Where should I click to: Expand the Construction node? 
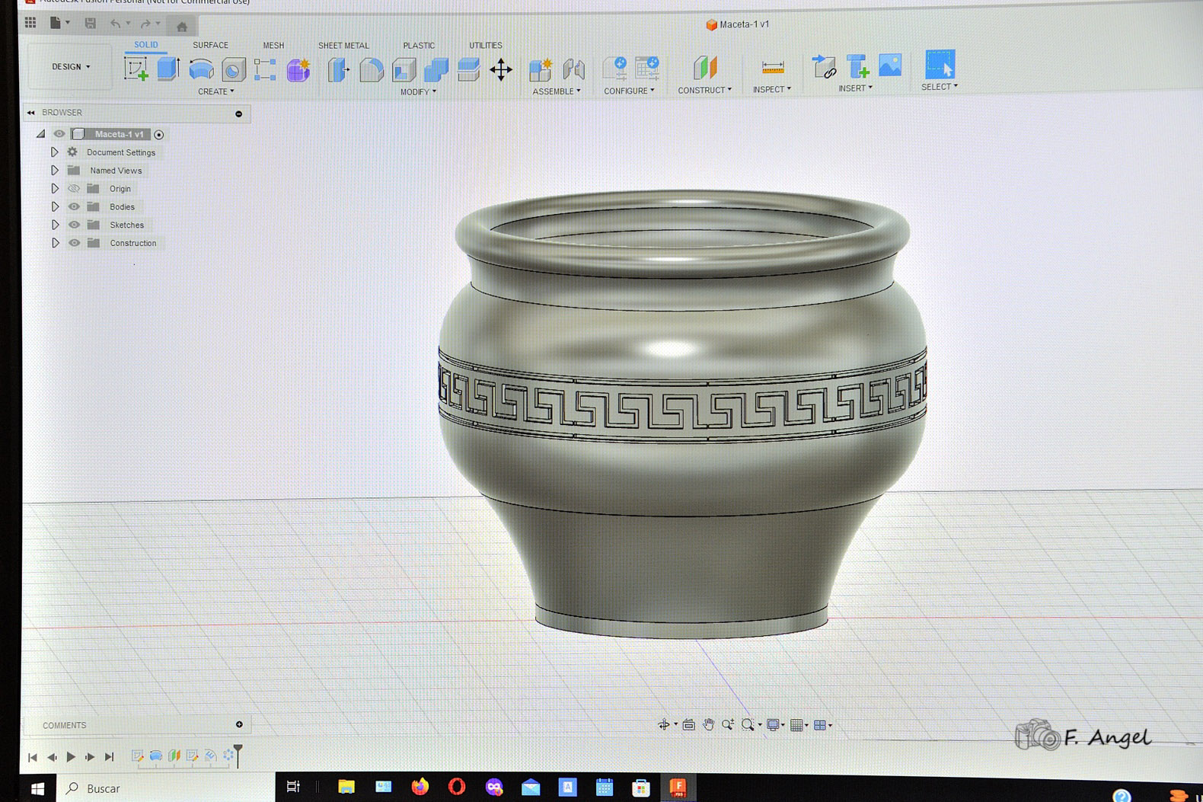55,244
